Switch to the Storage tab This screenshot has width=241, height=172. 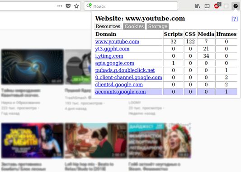[158, 26]
